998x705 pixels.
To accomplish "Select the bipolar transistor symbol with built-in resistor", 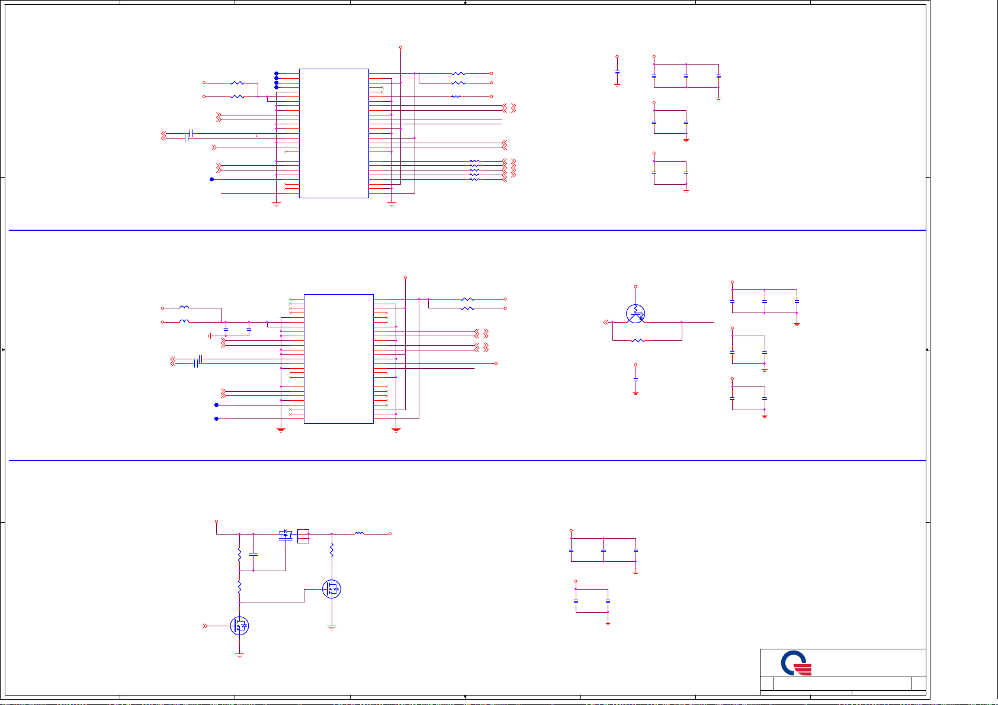I will (x=636, y=314).
